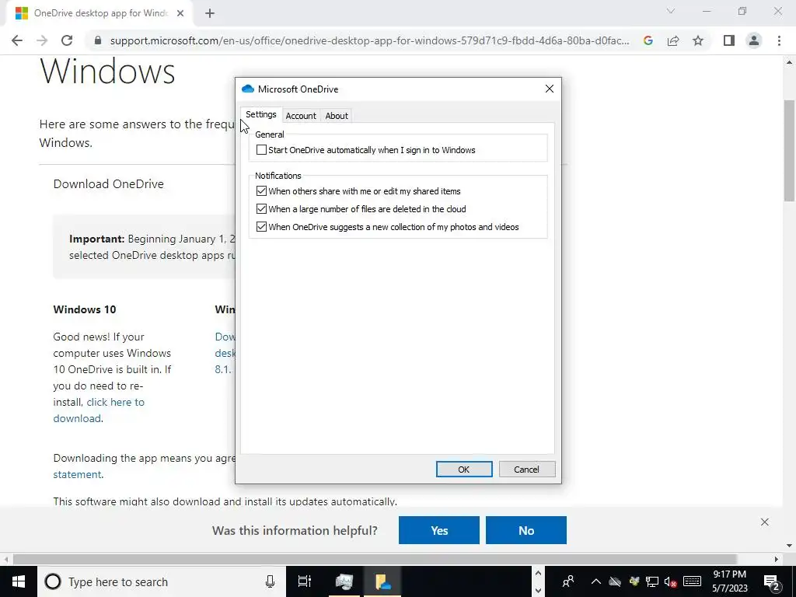Open the statement link on the webpage
This screenshot has height=597, width=796.
tap(77, 474)
